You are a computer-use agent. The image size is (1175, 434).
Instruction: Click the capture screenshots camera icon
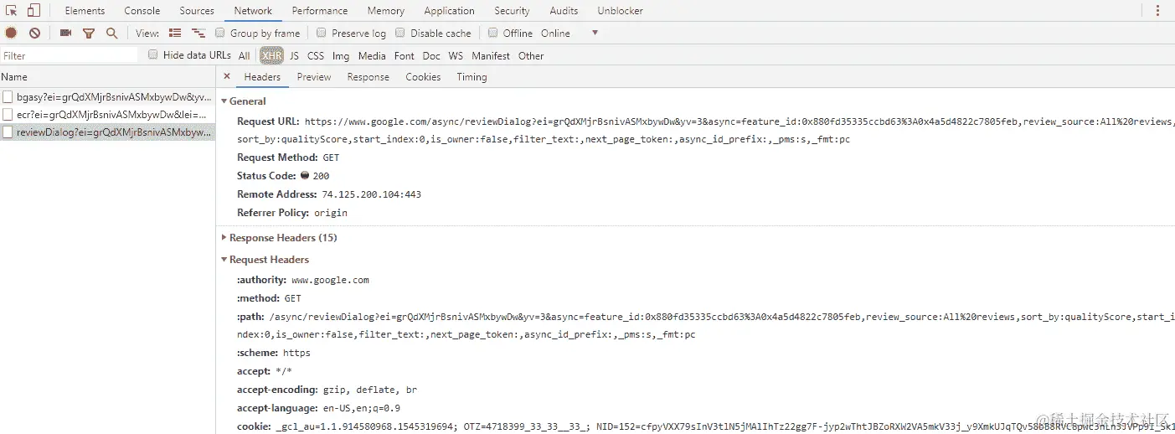point(65,34)
